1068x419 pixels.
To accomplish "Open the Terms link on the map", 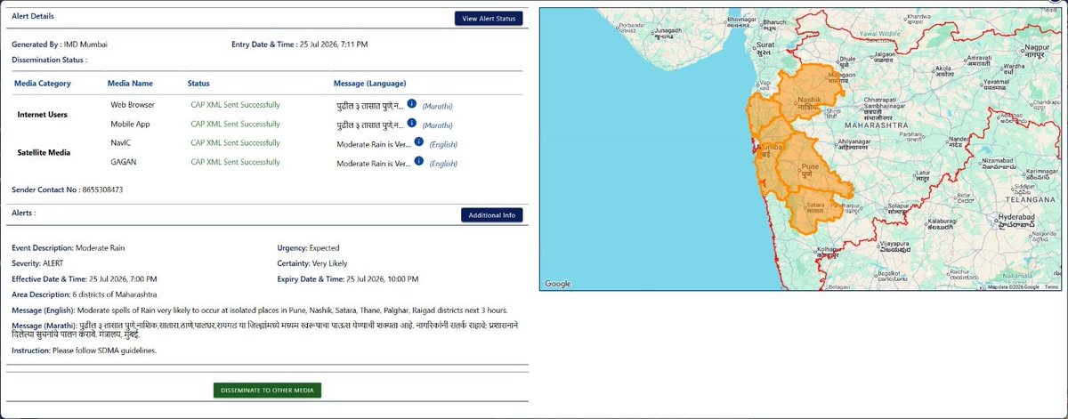I will tap(1051, 287).
